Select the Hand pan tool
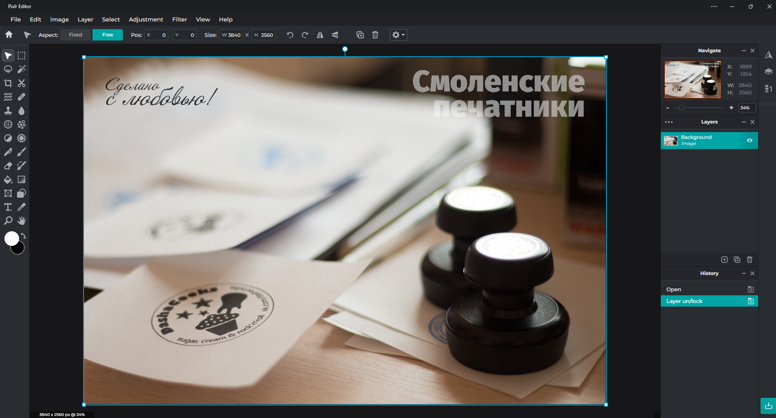 pyautogui.click(x=21, y=221)
